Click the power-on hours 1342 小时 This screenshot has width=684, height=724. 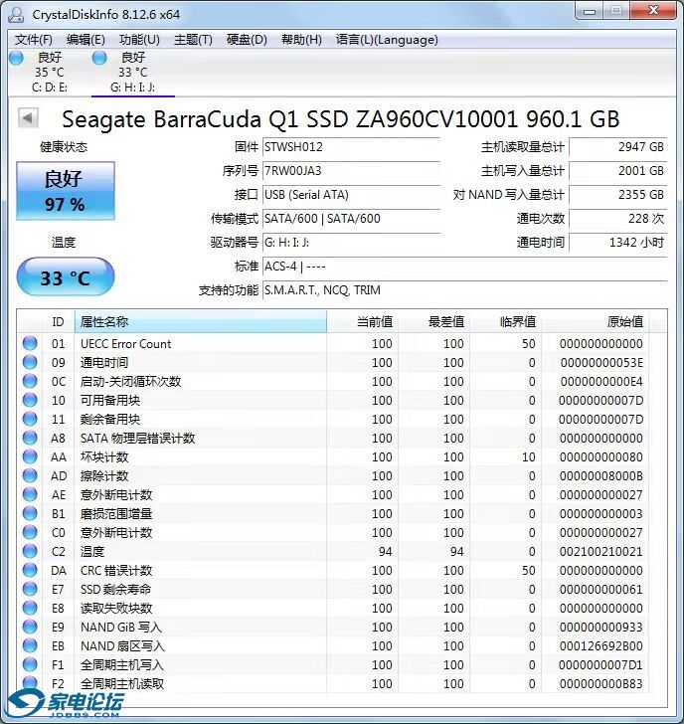coord(618,243)
